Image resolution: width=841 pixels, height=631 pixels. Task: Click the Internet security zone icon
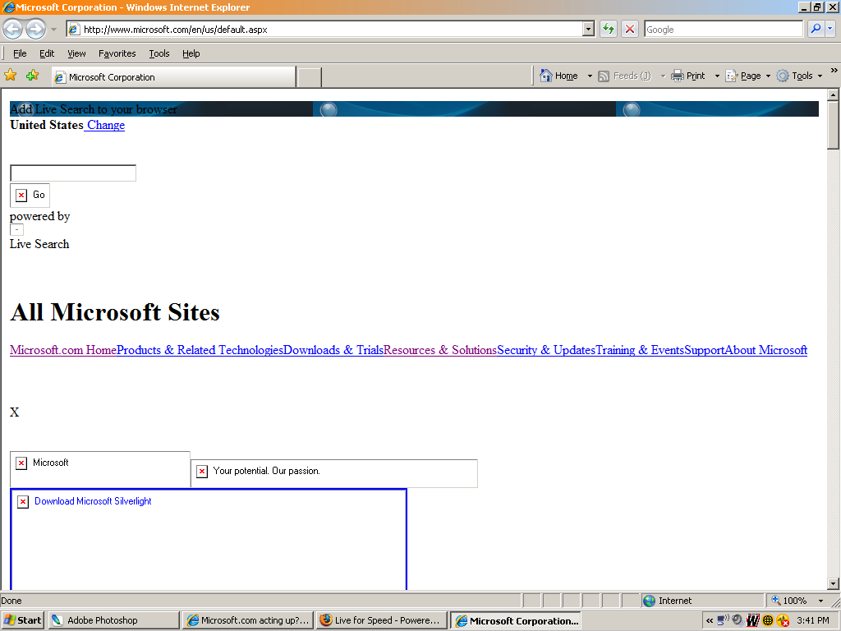(649, 601)
